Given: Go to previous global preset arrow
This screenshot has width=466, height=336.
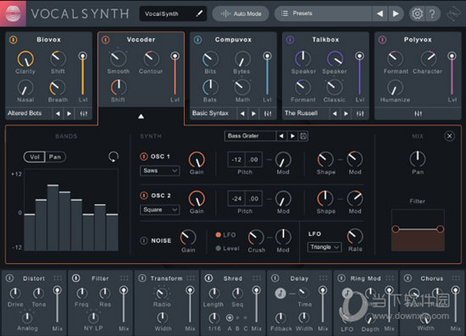Looking at the screenshot, I should (x=380, y=14).
